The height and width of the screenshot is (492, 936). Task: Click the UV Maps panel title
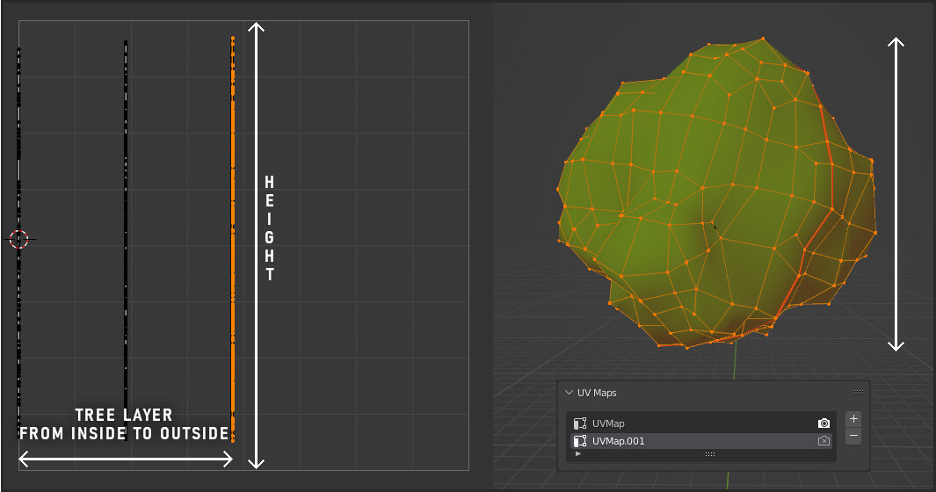point(597,393)
